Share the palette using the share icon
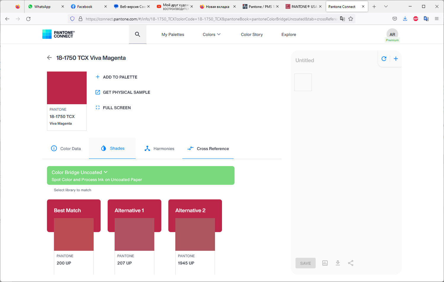 point(351,263)
